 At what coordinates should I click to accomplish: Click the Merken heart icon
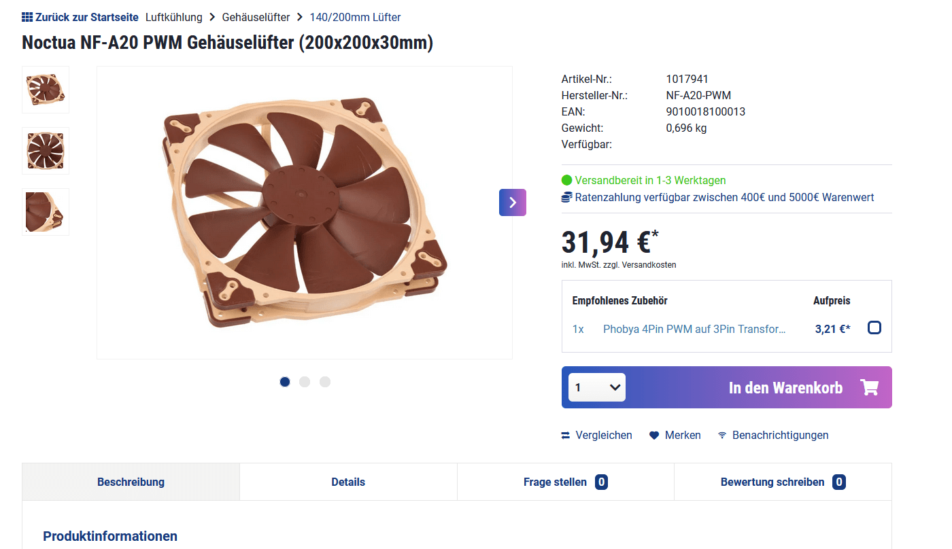tap(654, 436)
